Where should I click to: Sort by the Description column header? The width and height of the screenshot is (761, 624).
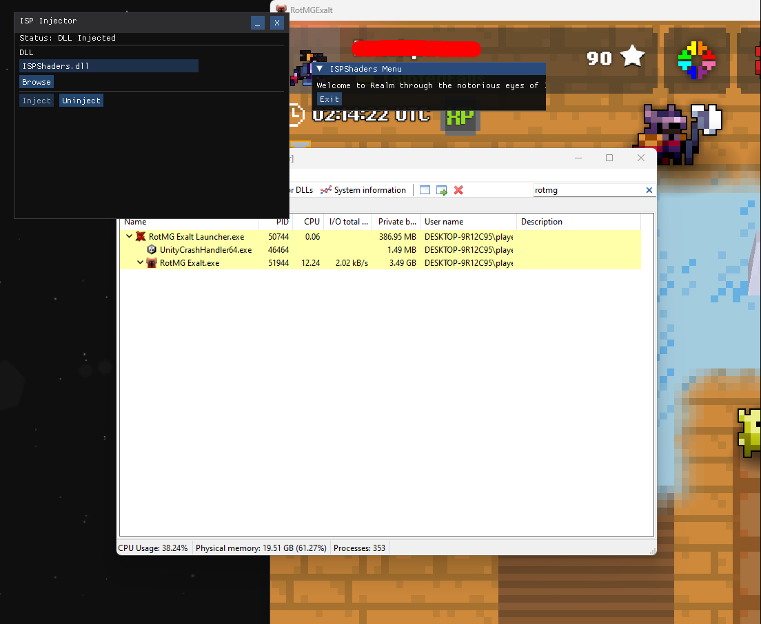pyautogui.click(x=578, y=222)
